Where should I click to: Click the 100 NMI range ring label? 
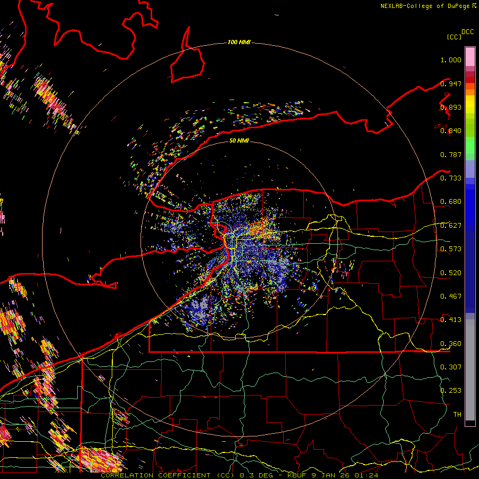[239, 42]
